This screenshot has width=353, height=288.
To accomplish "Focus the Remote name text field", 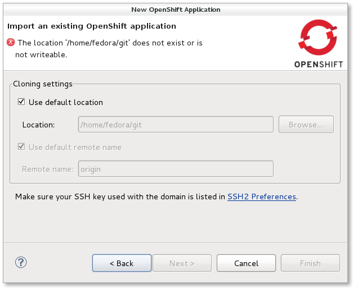I will [176, 168].
